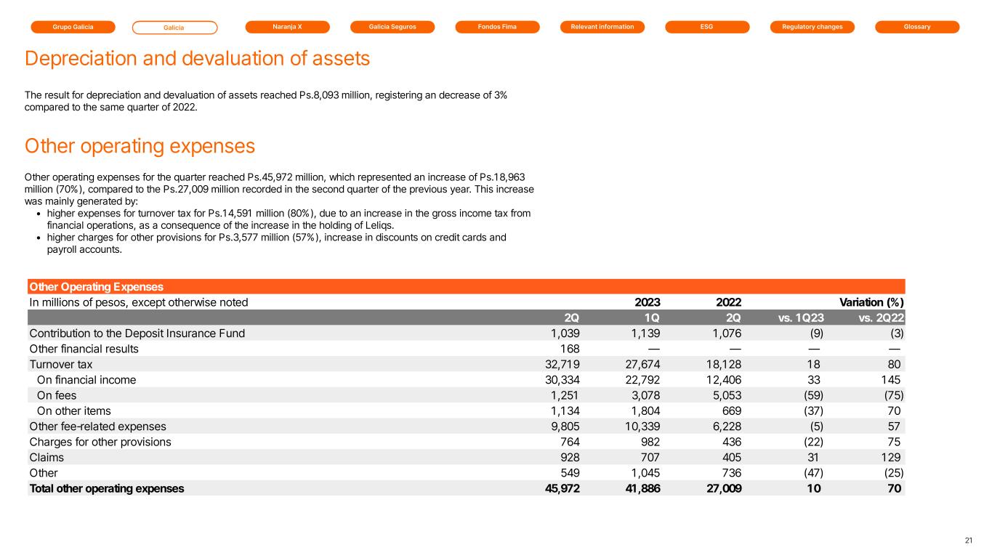Screen dimensions: 992x558
Task: Click the ESG tab
Action: click(x=707, y=27)
